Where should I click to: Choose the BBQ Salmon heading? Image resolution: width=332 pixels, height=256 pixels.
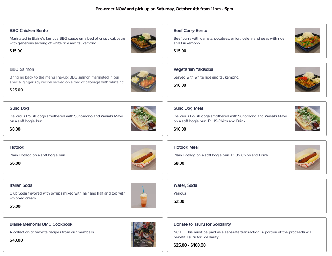tap(22, 69)
